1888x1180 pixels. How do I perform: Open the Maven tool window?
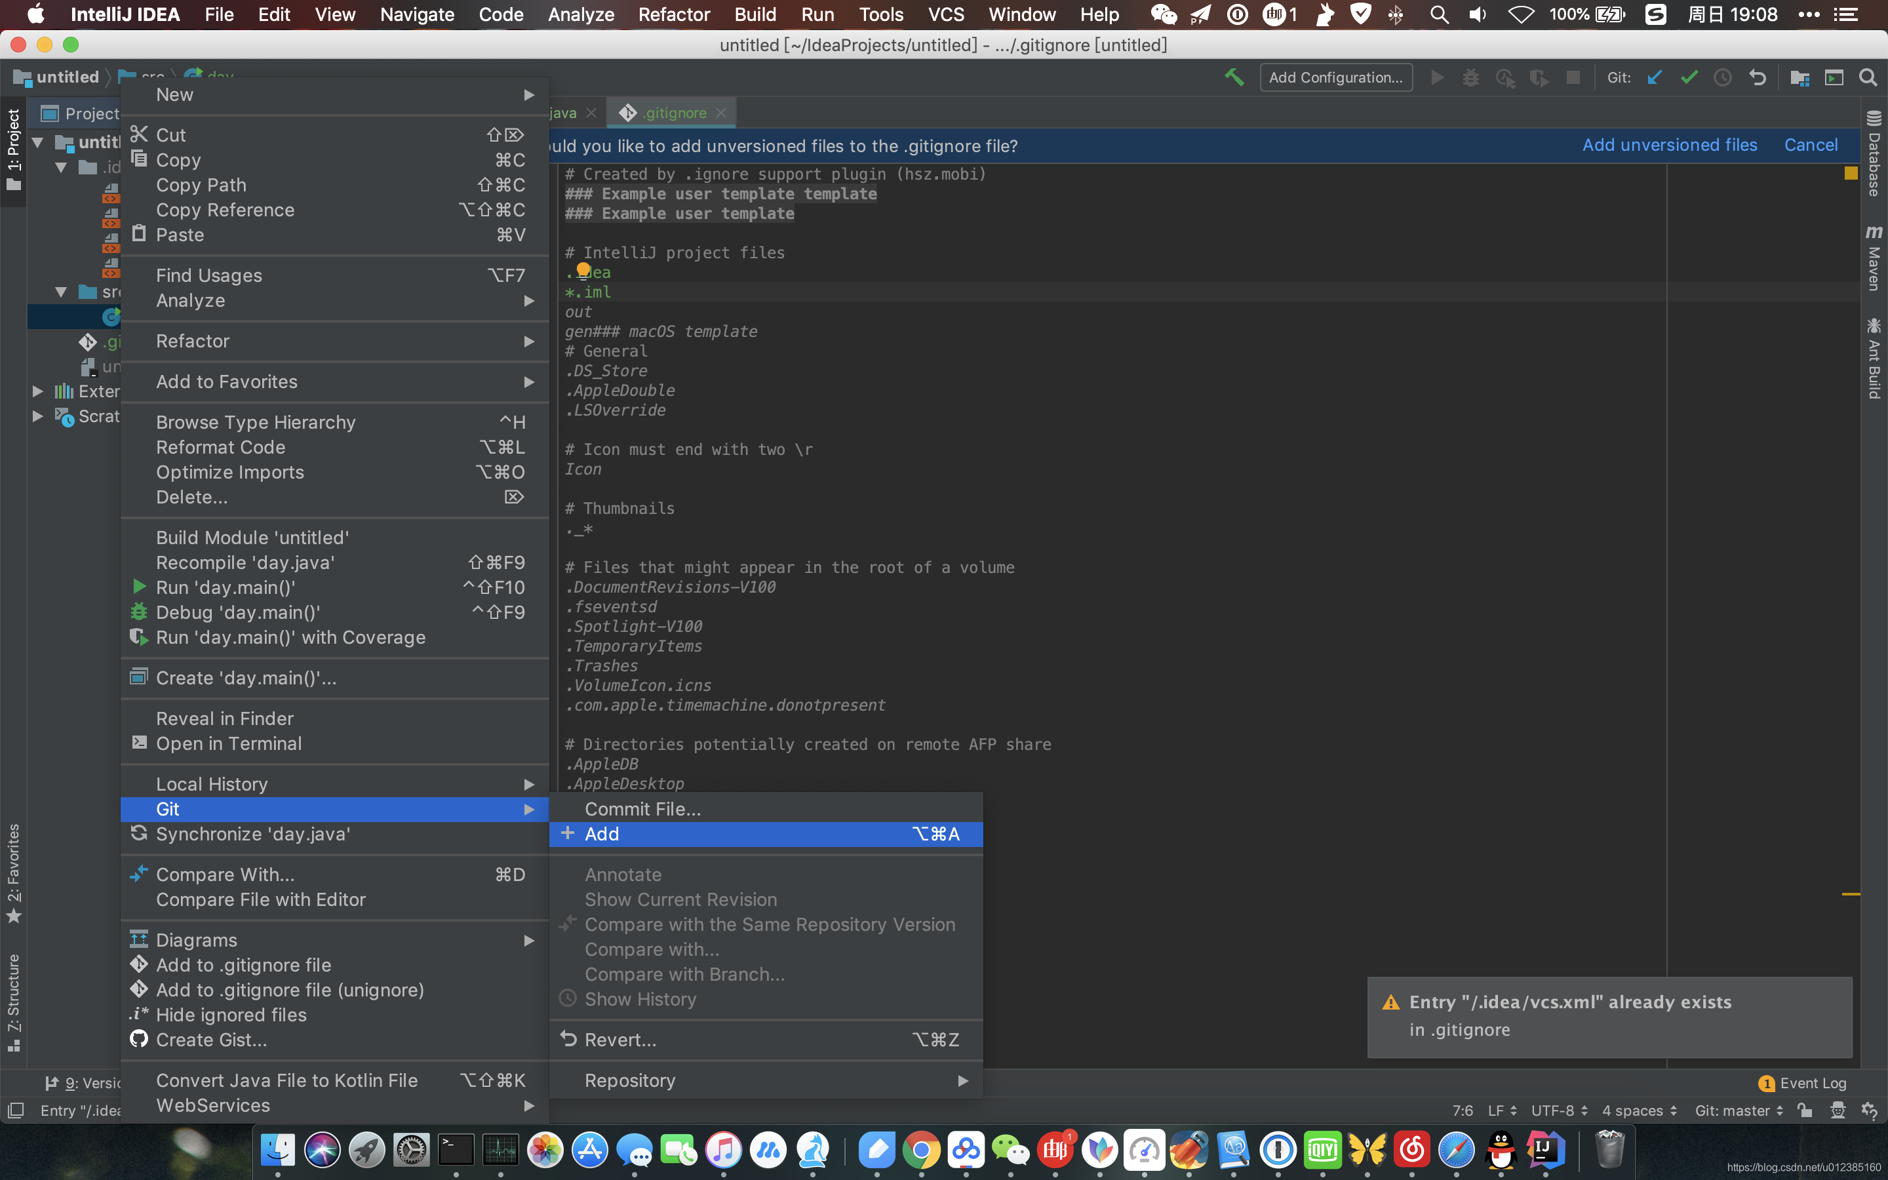1874,258
